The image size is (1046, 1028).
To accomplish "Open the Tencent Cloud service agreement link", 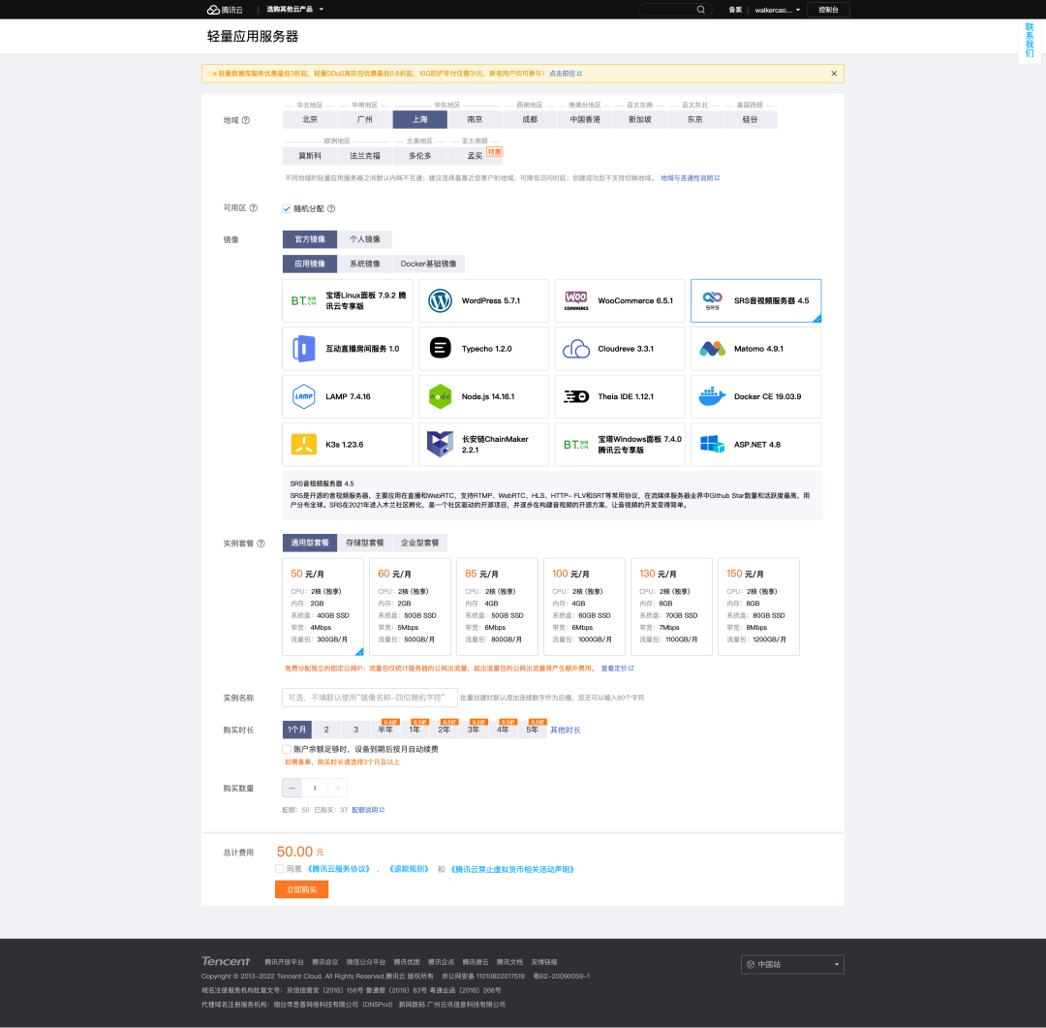I will (x=339, y=869).
